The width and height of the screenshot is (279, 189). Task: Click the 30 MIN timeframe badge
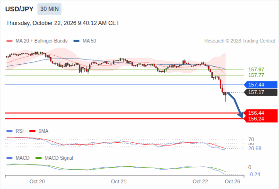point(49,9)
